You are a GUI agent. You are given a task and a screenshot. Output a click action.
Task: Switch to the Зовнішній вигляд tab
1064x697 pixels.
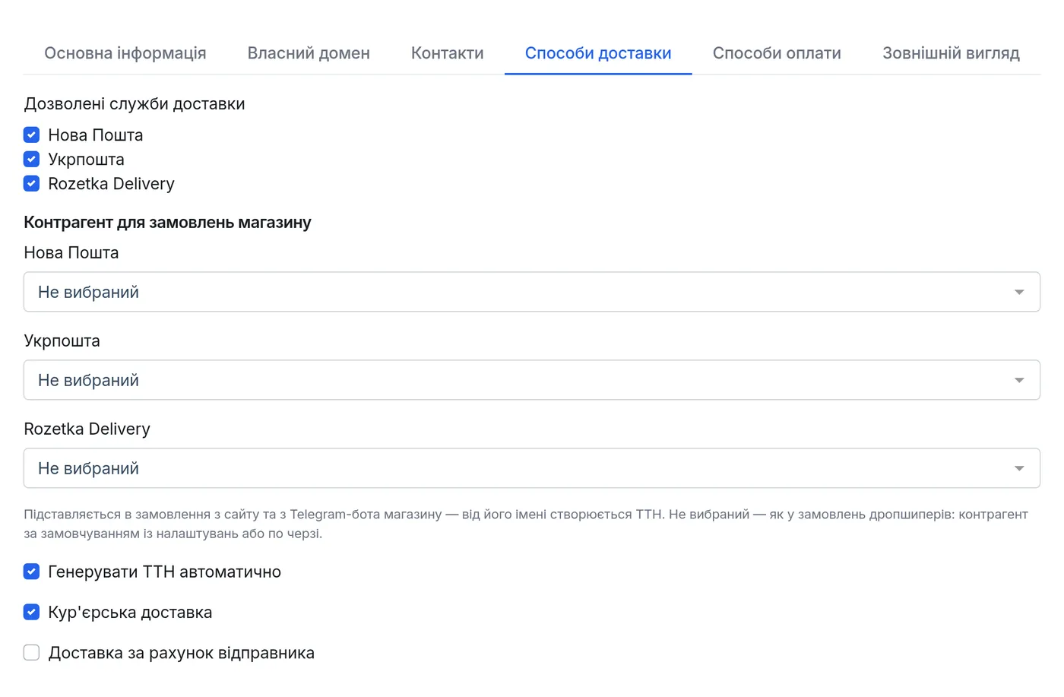click(951, 53)
